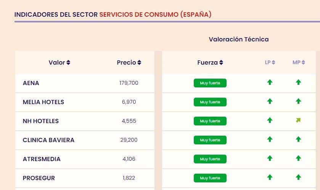Sort table by Valor column

pos(59,63)
